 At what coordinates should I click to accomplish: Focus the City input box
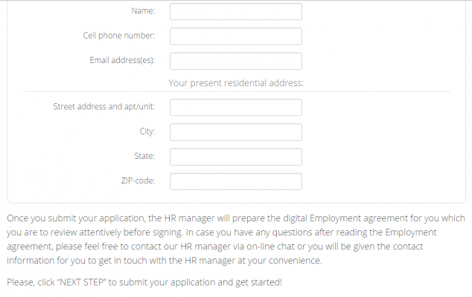pos(235,132)
